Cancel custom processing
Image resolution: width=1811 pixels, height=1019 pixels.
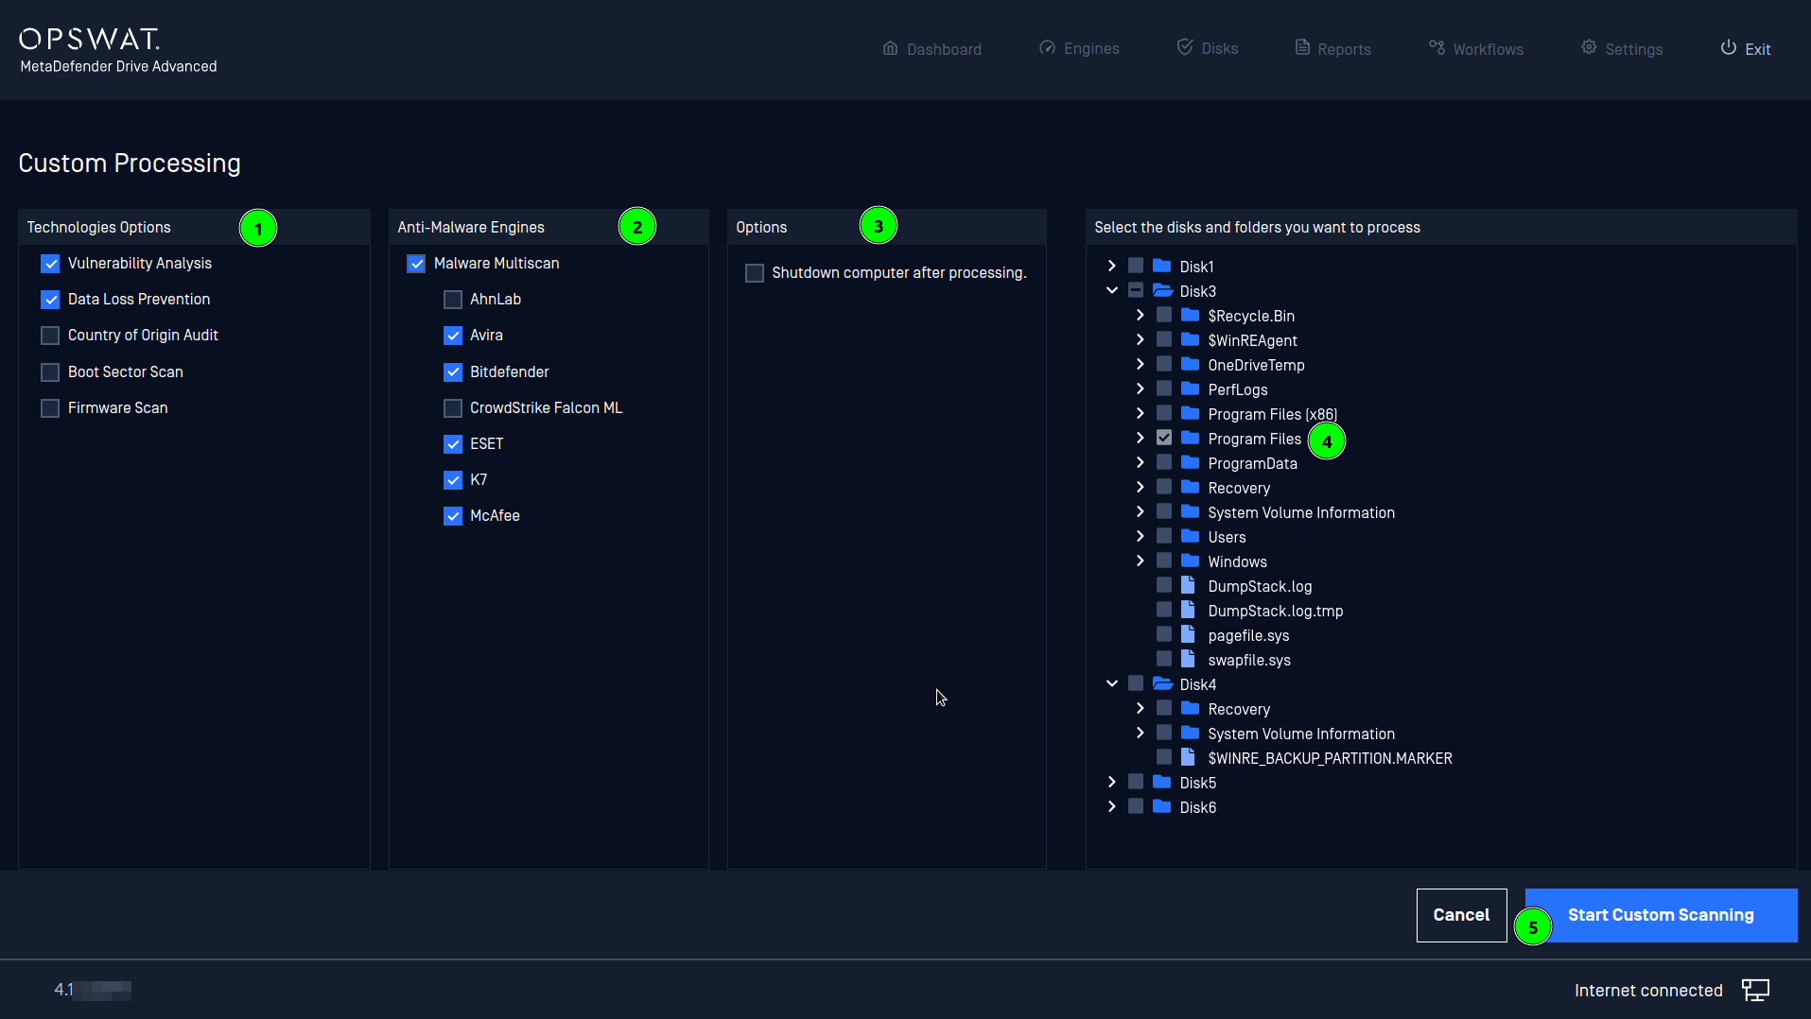[x=1461, y=915]
